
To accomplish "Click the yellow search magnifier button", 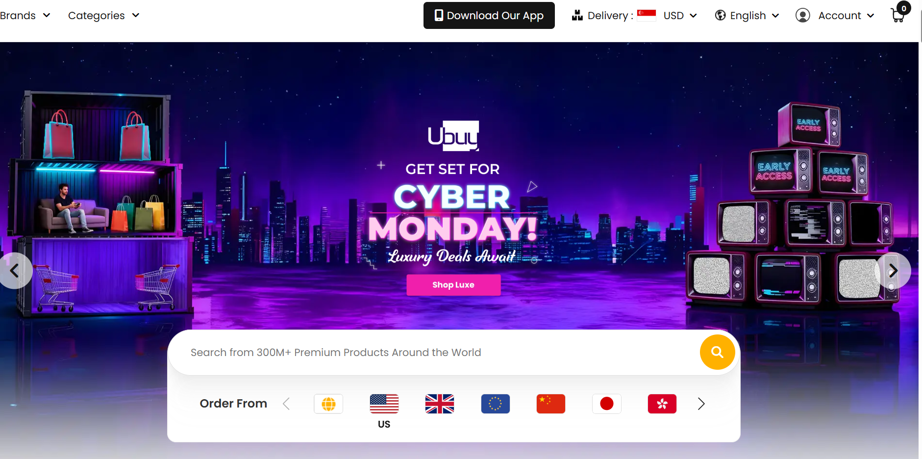I will [x=717, y=352].
